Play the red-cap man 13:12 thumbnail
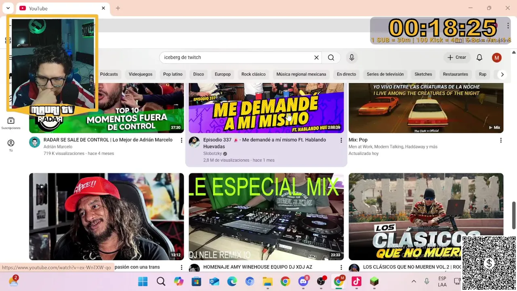This screenshot has height=291, width=517. tap(106, 217)
